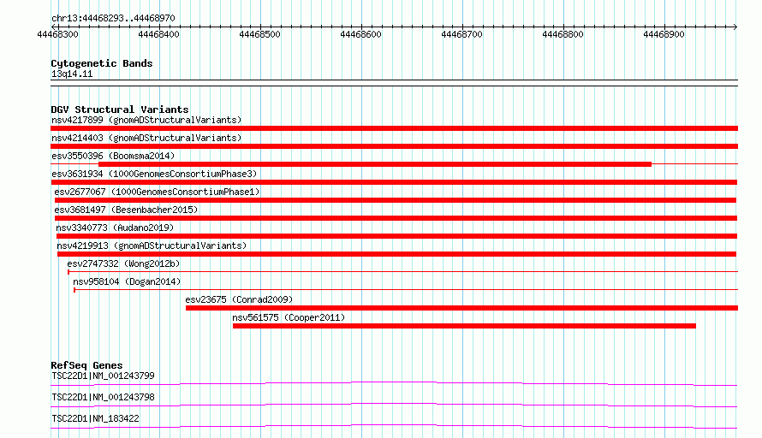This screenshot has width=762, height=438.
Task: Click the magenta line for NM_001243799
Action: click(x=394, y=384)
